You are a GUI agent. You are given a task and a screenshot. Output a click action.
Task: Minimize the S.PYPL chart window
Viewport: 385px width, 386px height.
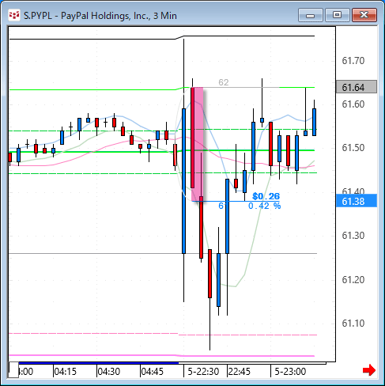tap(311, 15)
